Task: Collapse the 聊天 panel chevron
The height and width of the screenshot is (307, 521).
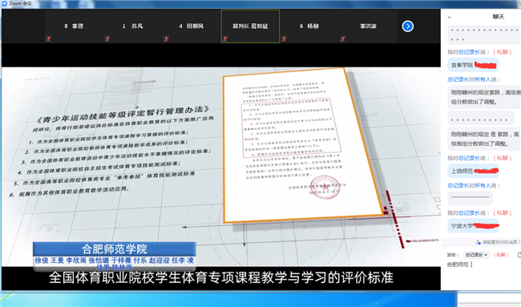Action: [449, 17]
